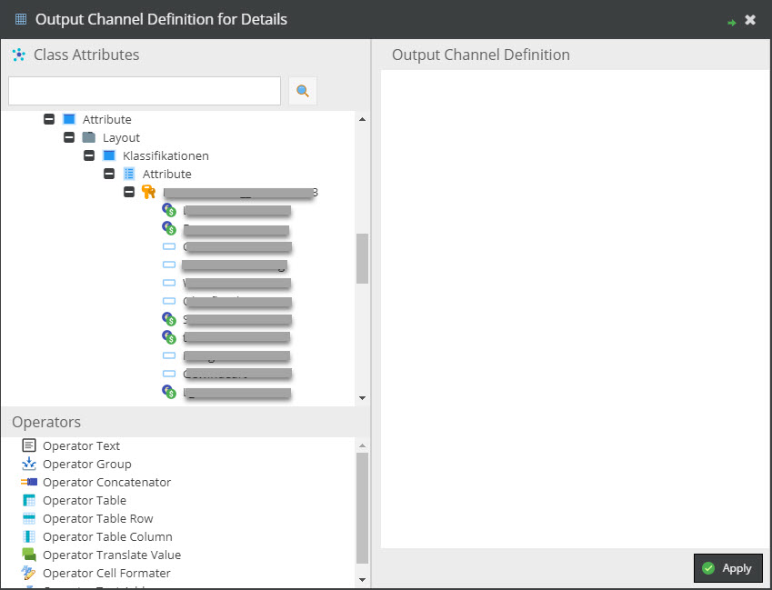
Task: Pick the Operator Table icon
Action: (29, 500)
